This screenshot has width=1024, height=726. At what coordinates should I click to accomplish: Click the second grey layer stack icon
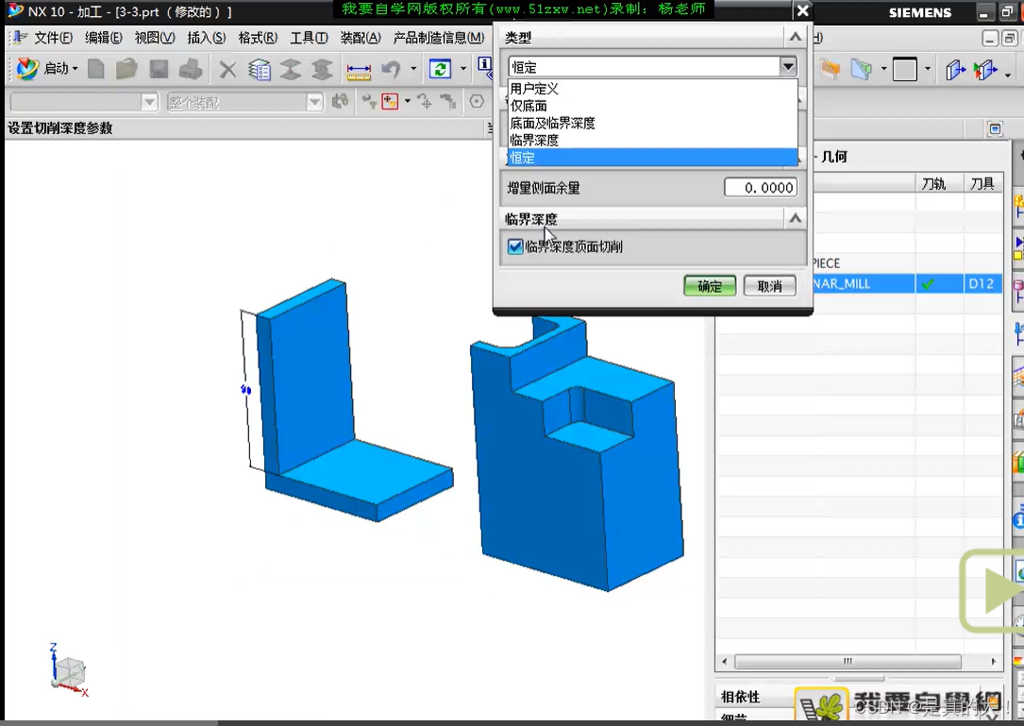coord(322,69)
